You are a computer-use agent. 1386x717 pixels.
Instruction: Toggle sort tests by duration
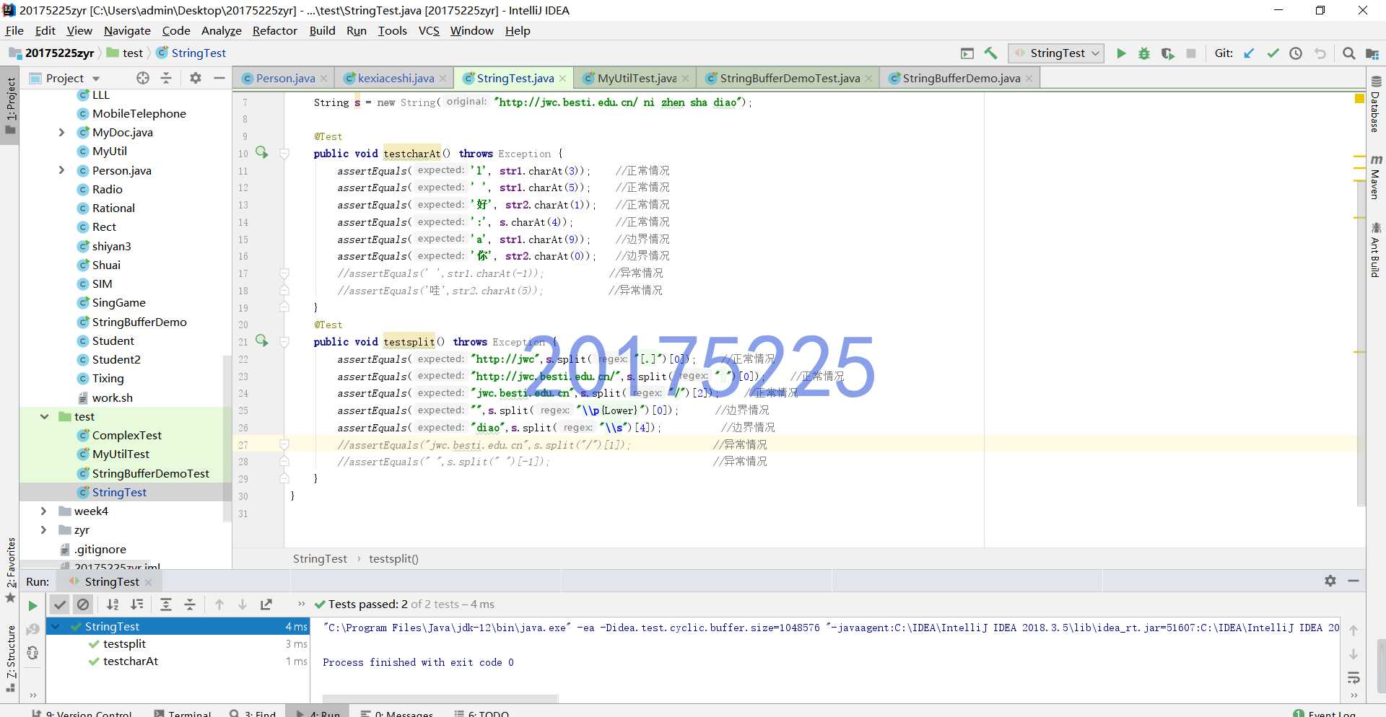click(x=136, y=604)
